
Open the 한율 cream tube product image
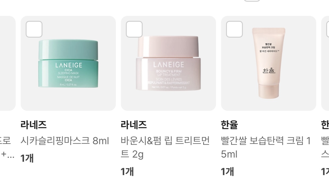point(268,63)
